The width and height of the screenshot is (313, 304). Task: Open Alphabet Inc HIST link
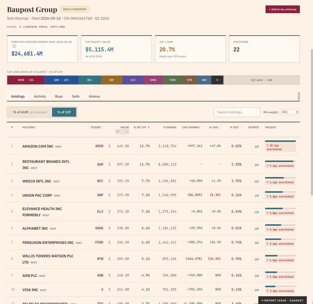click(53, 229)
